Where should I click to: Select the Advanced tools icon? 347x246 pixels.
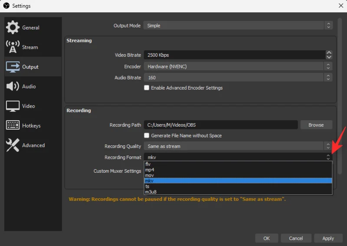click(x=12, y=145)
